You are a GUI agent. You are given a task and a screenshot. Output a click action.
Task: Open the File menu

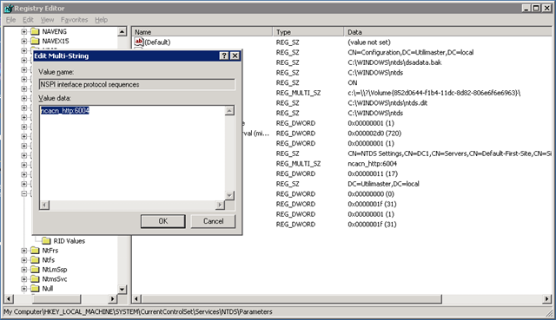click(10, 20)
